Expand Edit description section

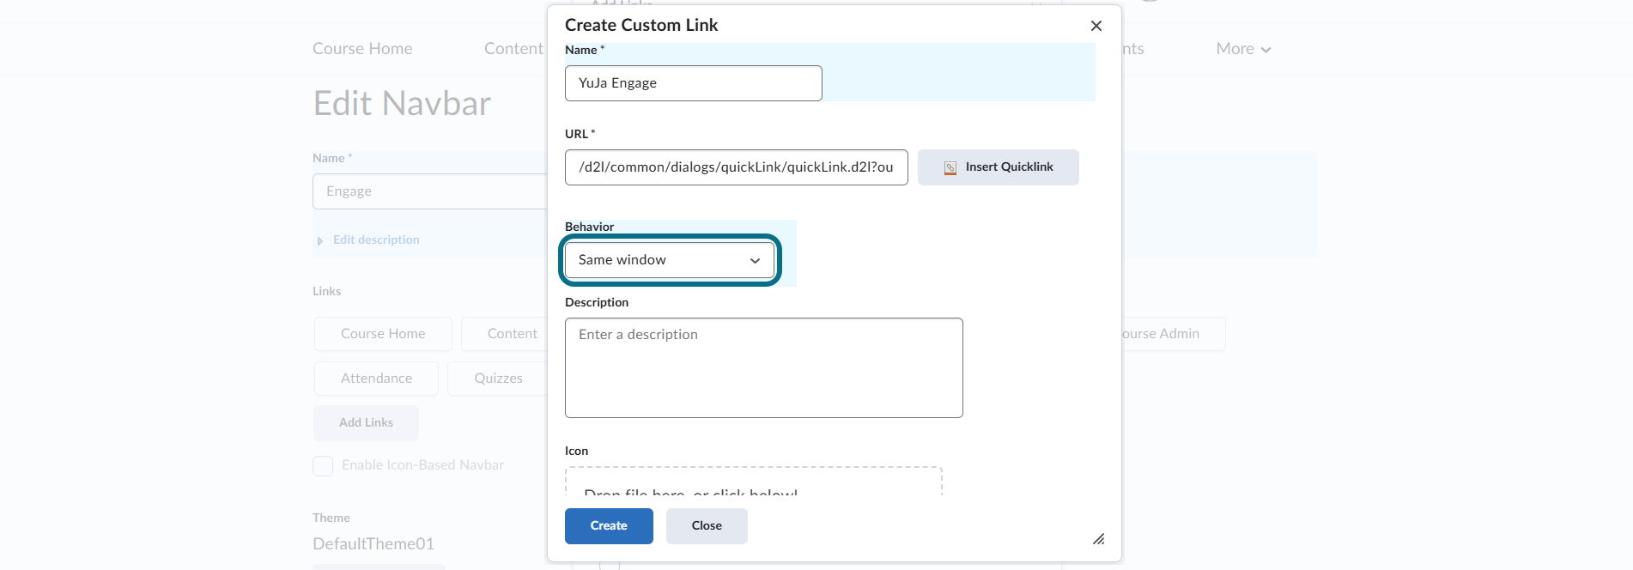click(367, 240)
